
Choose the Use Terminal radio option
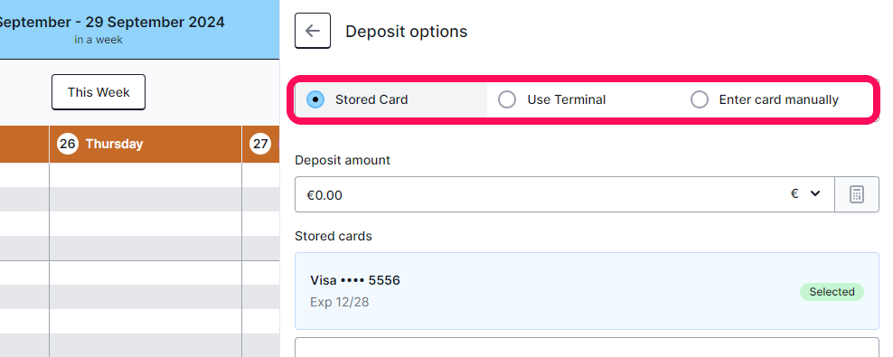pyautogui.click(x=507, y=99)
